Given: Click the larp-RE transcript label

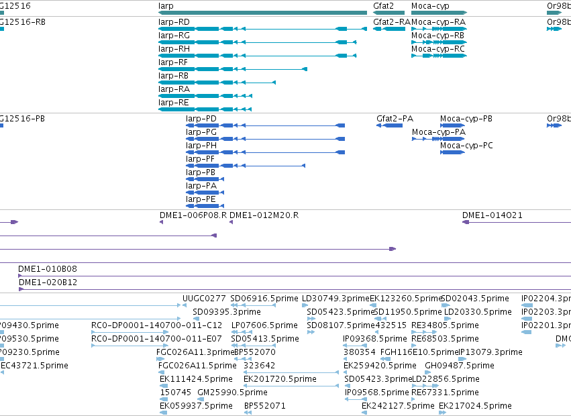Looking at the screenshot, I should [174, 103].
